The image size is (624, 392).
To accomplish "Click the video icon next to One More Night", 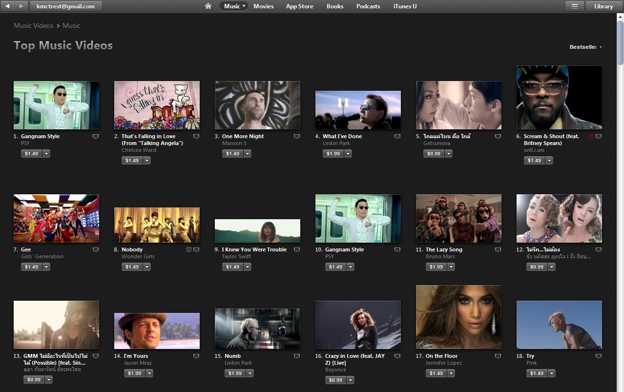I will point(297,136).
